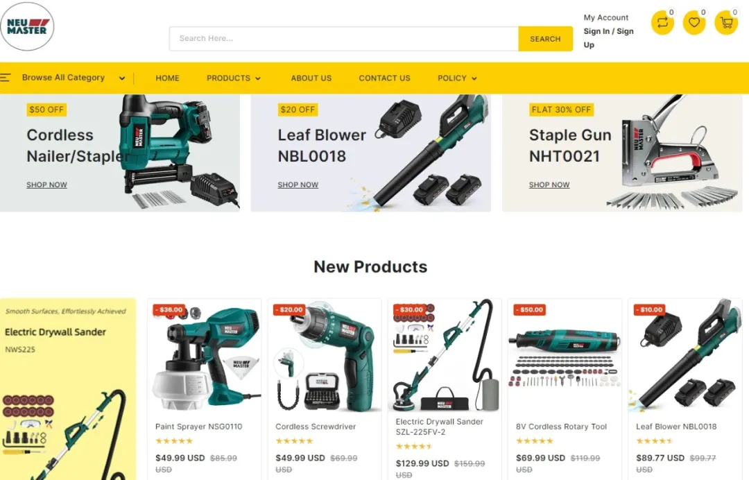Click the hamburger icon beside Browse All Category
This screenshot has height=480, width=749.
click(6, 78)
